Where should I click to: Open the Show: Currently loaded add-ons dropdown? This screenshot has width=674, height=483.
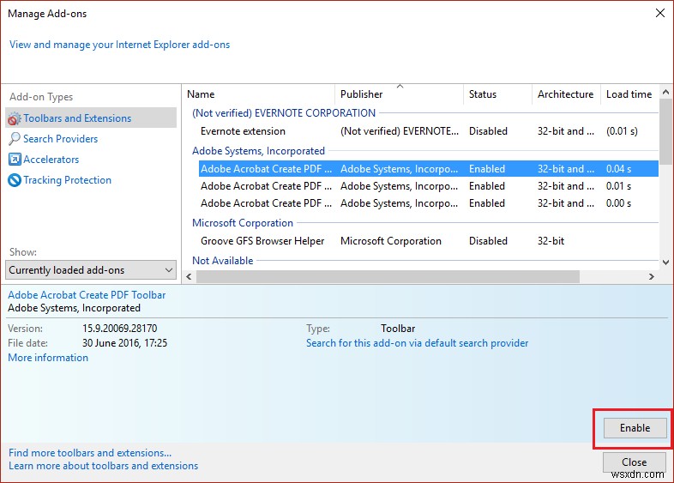[91, 270]
